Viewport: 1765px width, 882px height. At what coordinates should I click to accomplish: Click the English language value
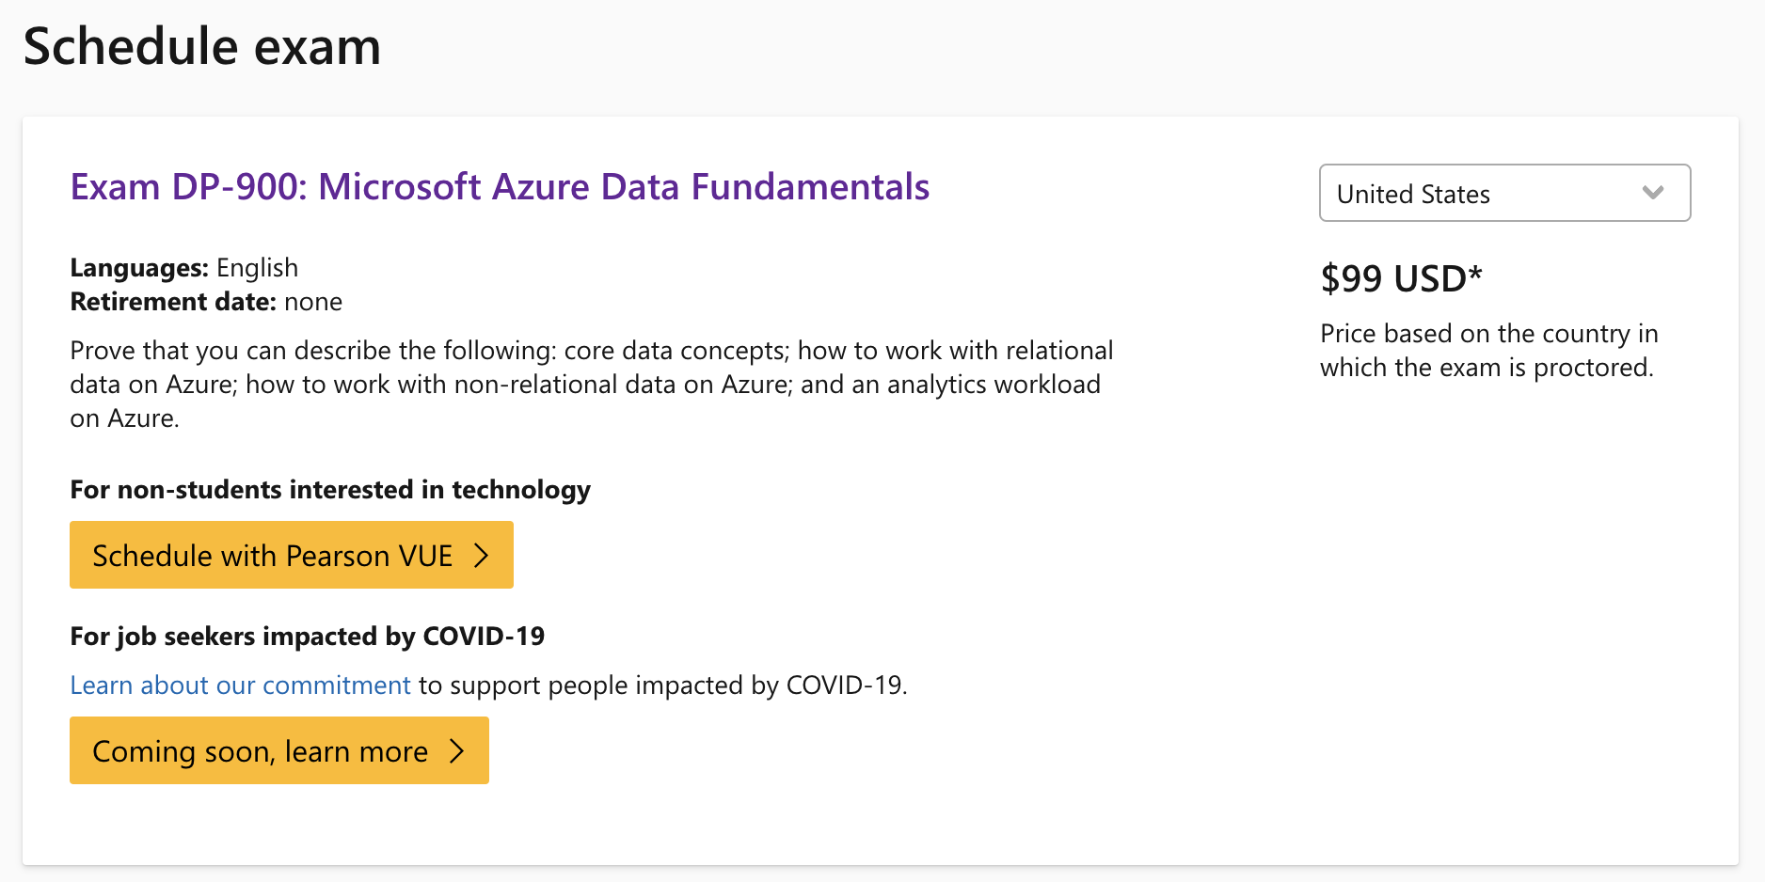(x=257, y=268)
